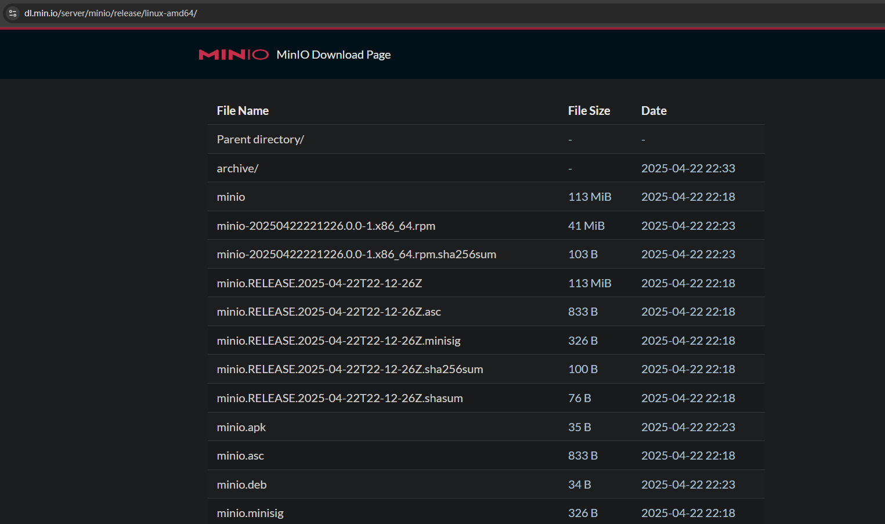Open minio.RELEASE.2025-04-22T22-12-26Z.asc file
The width and height of the screenshot is (885, 524).
[328, 312]
